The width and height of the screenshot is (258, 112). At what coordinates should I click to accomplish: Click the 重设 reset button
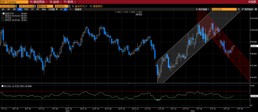pyautogui.click(x=139, y=15)
